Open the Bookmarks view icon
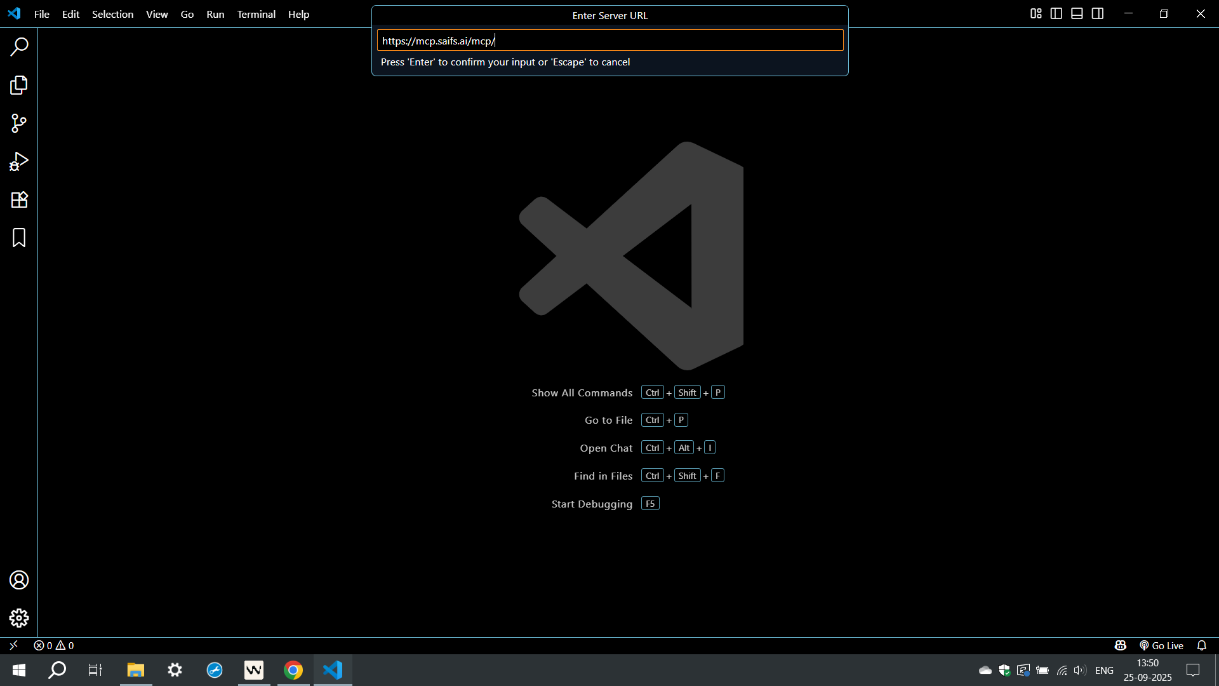The height and width of the screenshot is (686, 1219). (x=19, y=238)
